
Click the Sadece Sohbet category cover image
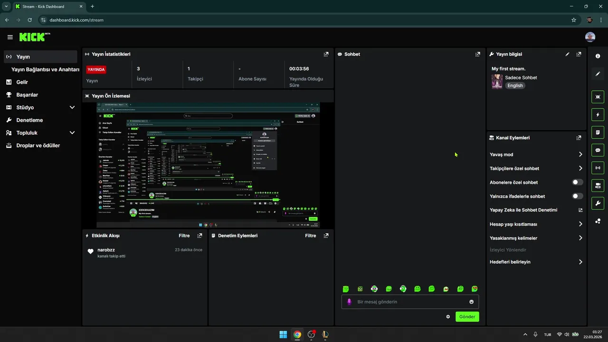[497, 81]
